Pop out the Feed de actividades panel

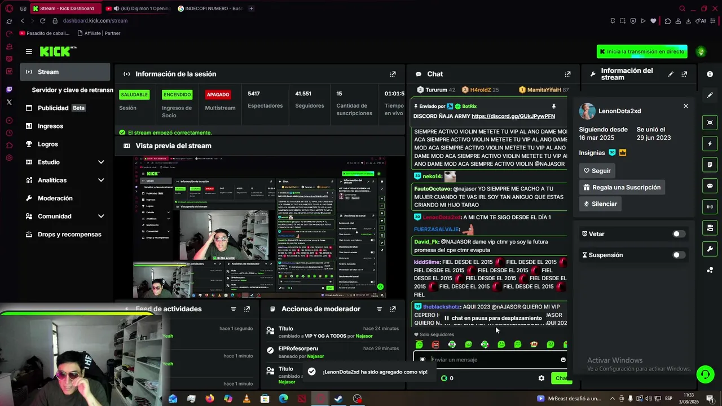[x=247, y=309]
